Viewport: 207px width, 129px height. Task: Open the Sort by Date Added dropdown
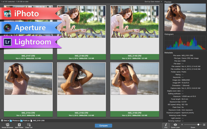point(153,2)
